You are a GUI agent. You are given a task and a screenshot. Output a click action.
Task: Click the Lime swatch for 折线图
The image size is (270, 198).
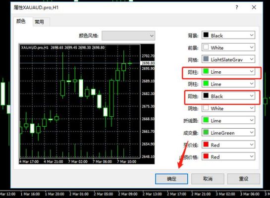pos(206,120)
